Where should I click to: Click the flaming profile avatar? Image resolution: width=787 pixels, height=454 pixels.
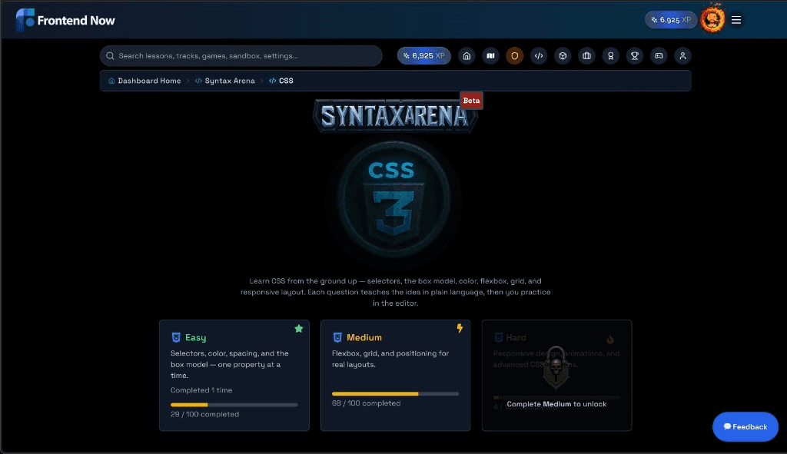coord(712,19)
